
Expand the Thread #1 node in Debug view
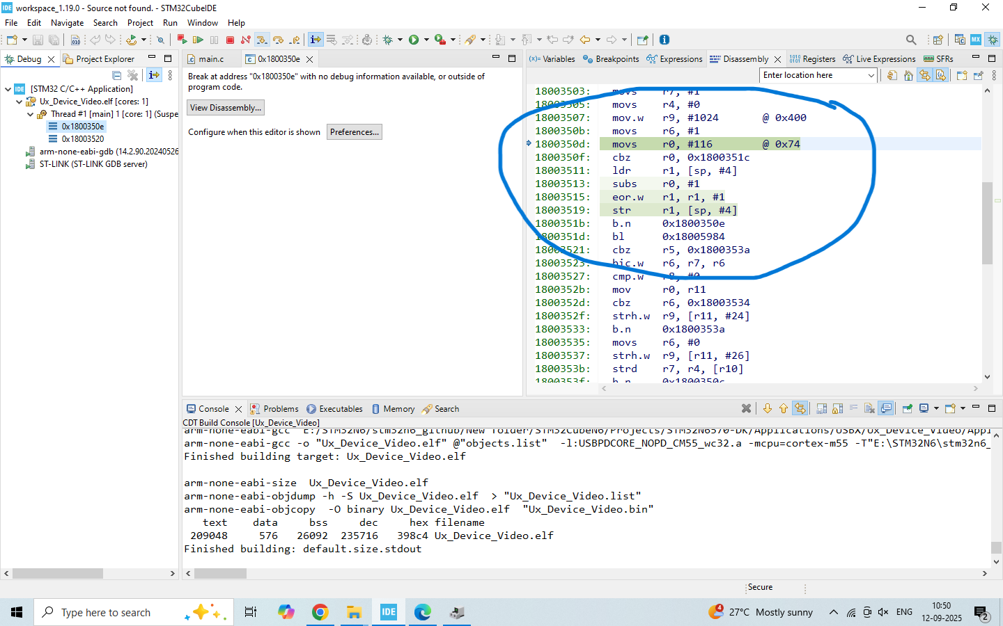(x=31, y=114)
